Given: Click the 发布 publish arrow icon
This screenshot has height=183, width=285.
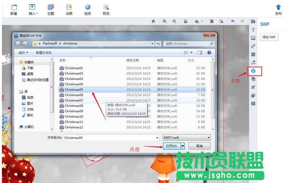Looking at the screenshot, I should click(x=278, y=10).
